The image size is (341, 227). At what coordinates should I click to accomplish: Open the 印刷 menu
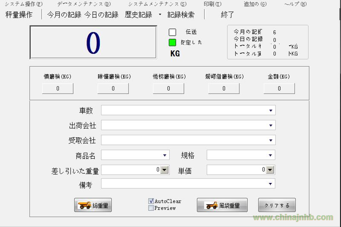pos(212,4)
